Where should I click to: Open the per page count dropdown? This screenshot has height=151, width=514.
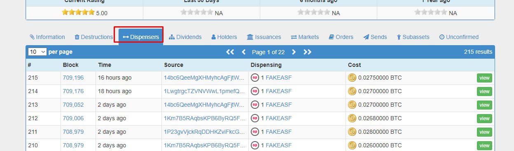[37, 52]
